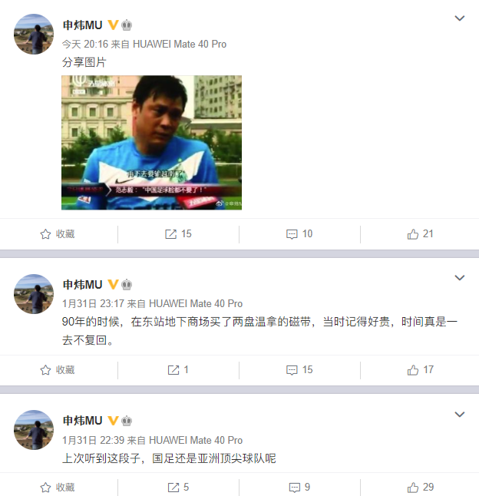The width and height of the screenshot is (479, 496).
Task: Like the 磁带 post showing 17 likes
Action: (420, 370)
